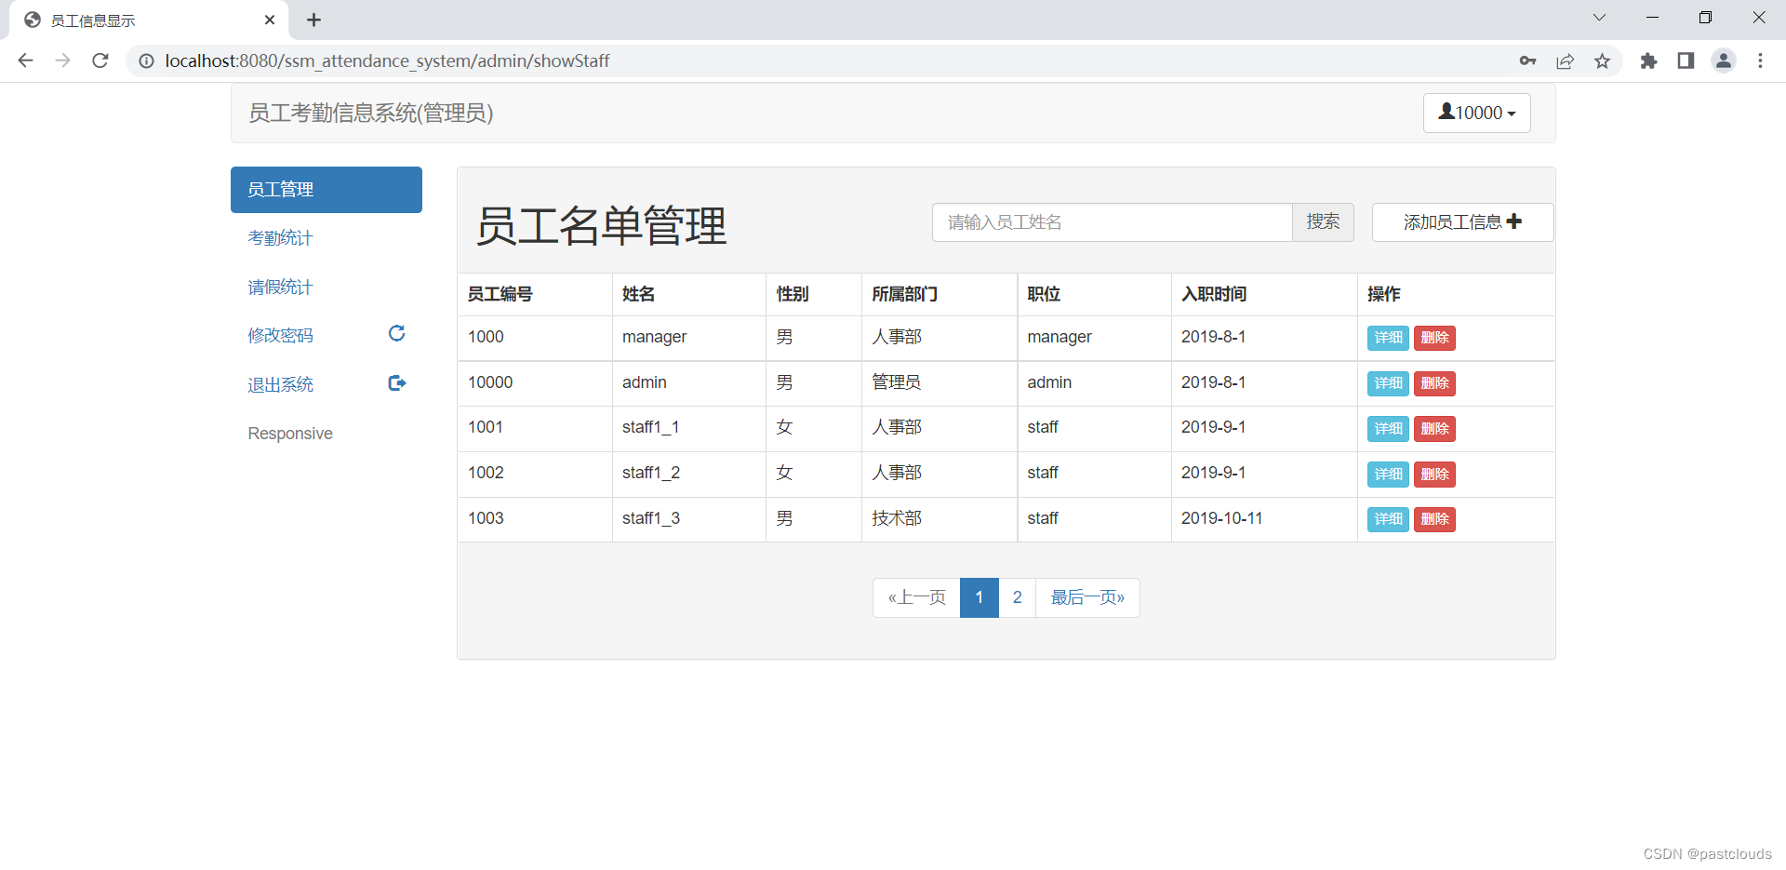Click the browser extensions puzzle icon

[1648, 60]
